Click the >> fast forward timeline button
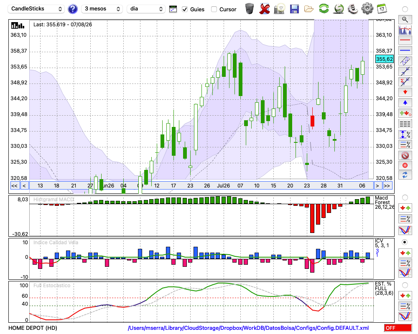This screenshot has height=334, width=418. coord(387,186)
